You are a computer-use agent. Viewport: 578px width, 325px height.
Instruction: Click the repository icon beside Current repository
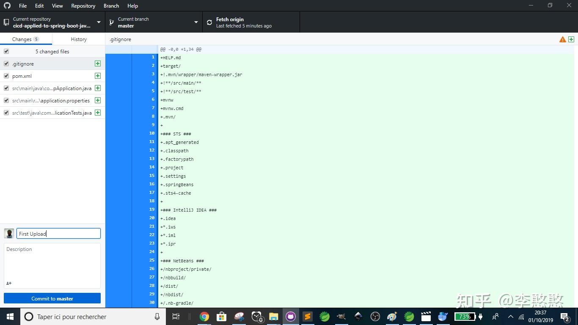click(x=6, y=22)
